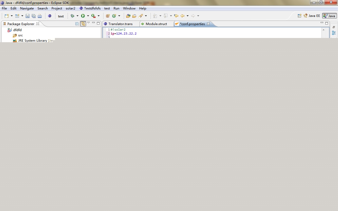Image resolution: width=338 pixels, height=211 pixels.
Task: Open the Navigate menu
Action: point(27,8)
